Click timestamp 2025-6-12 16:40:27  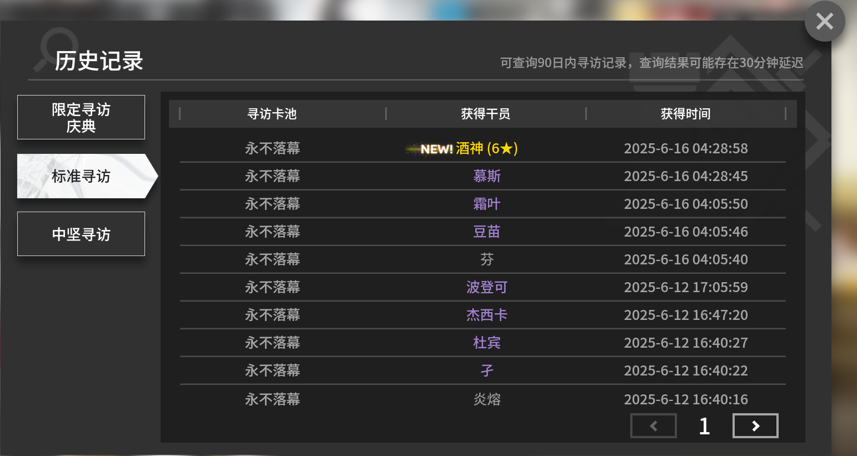pyautogui.click(x=686, y=343)
